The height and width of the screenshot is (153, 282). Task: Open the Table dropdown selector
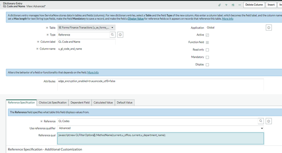pyautogui.click(x=86, y=28)
